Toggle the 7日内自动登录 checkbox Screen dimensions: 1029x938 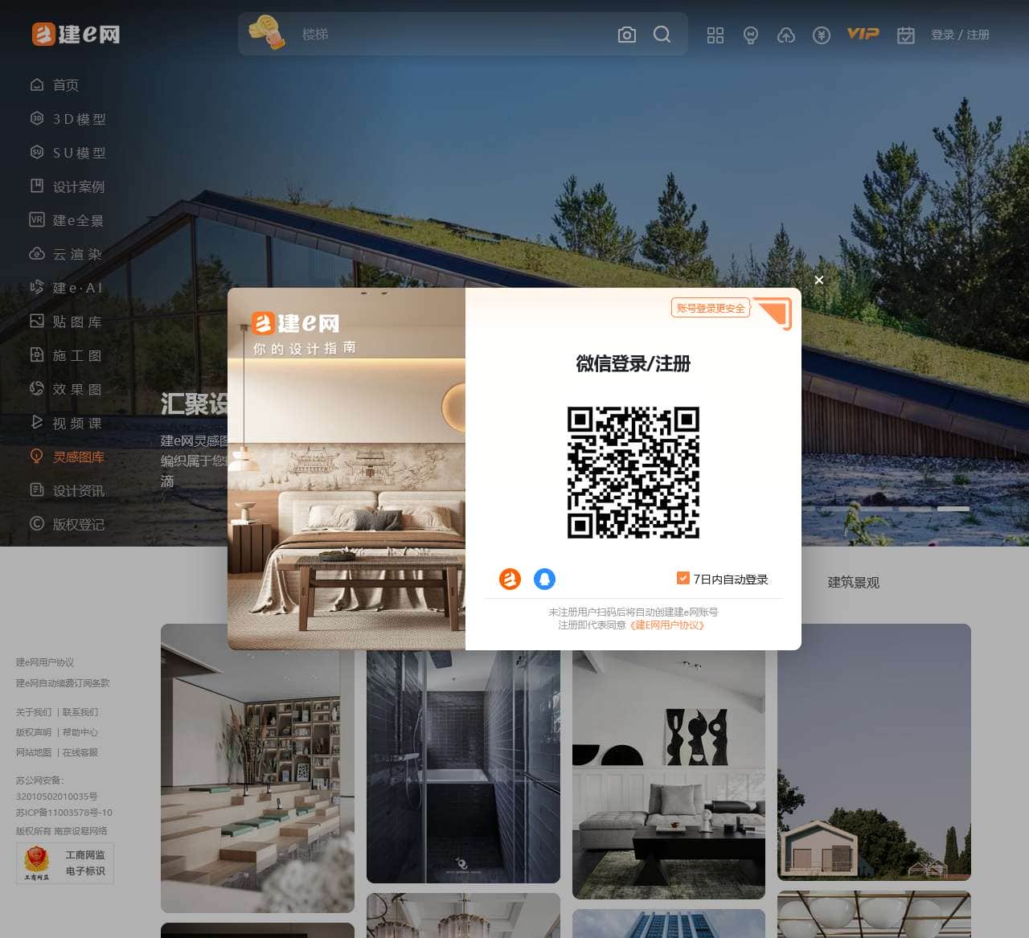click(x=683, y=578)
